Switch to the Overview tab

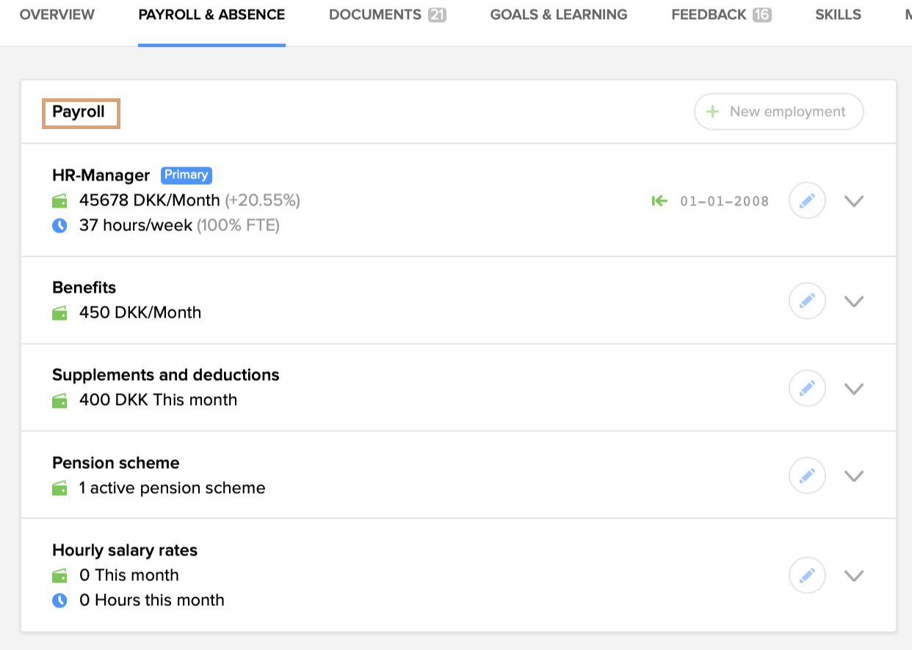tap(57, 15)
